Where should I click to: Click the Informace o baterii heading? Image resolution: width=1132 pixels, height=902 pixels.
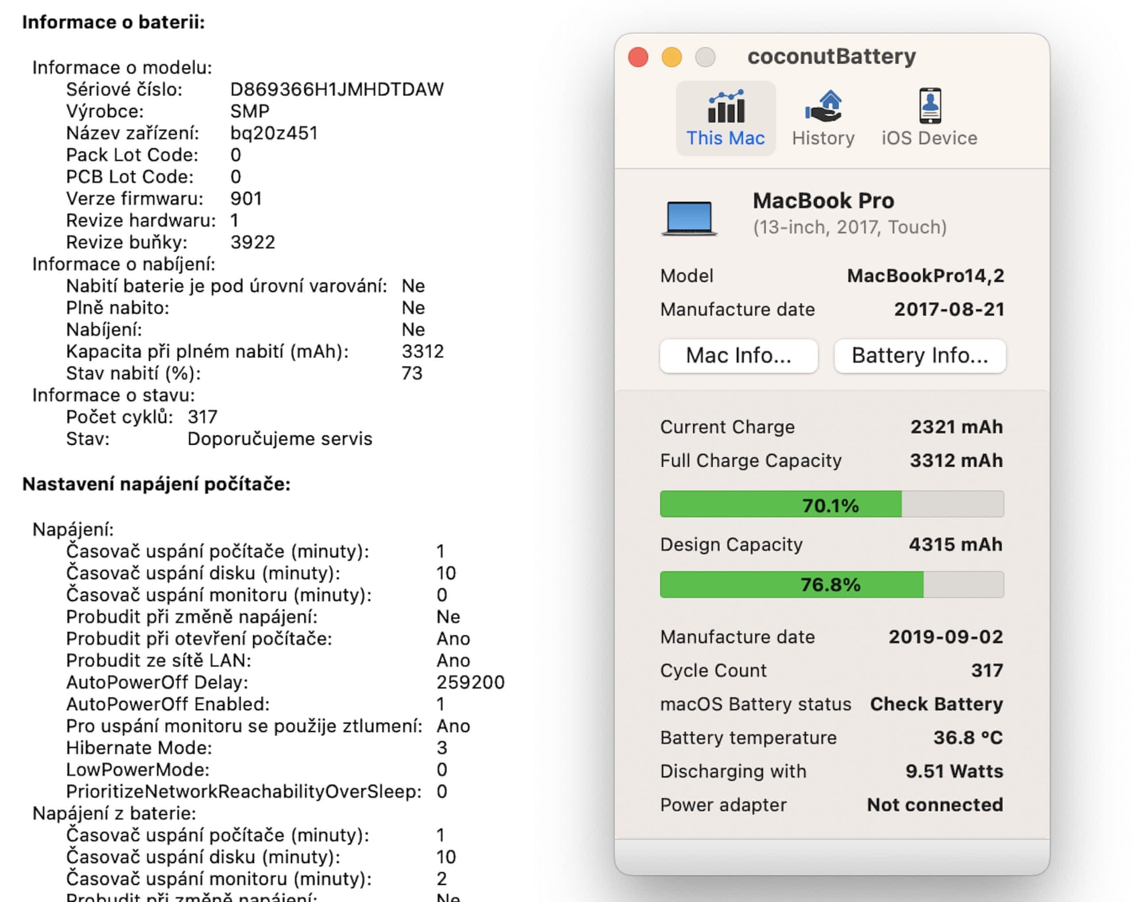(x=113, y=22)
